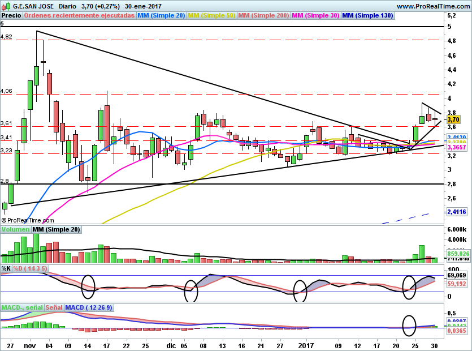Click the G.E.SAN JOSE ticker name
The width and height of the screenshot is (472, 351).
(x=33, y=6)
